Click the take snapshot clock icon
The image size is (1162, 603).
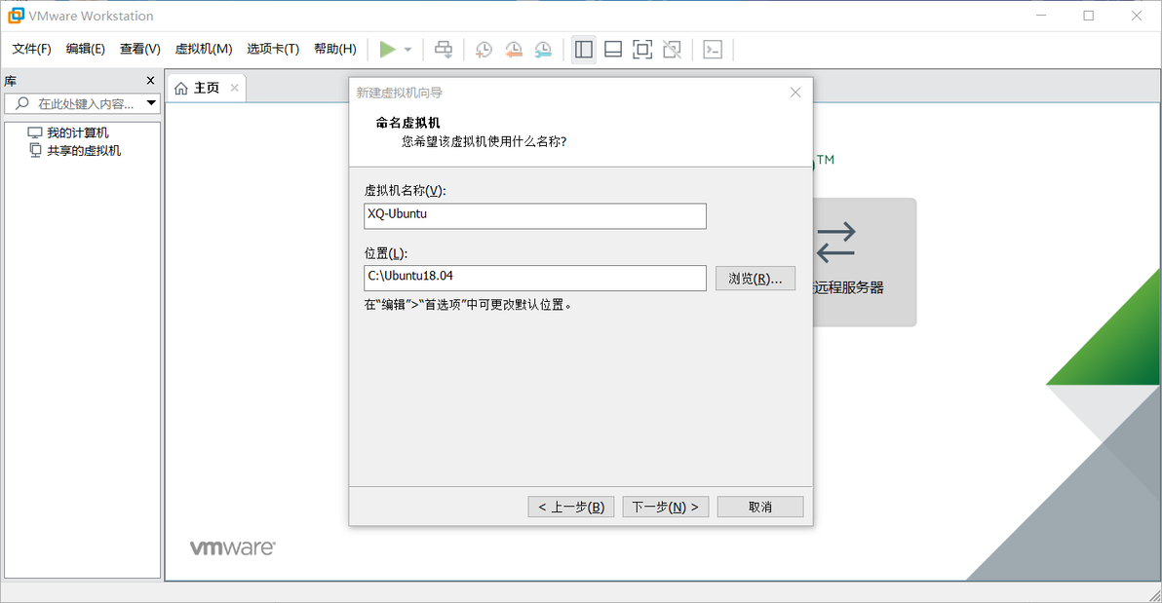pyautogui.click(x=484, y=50)
